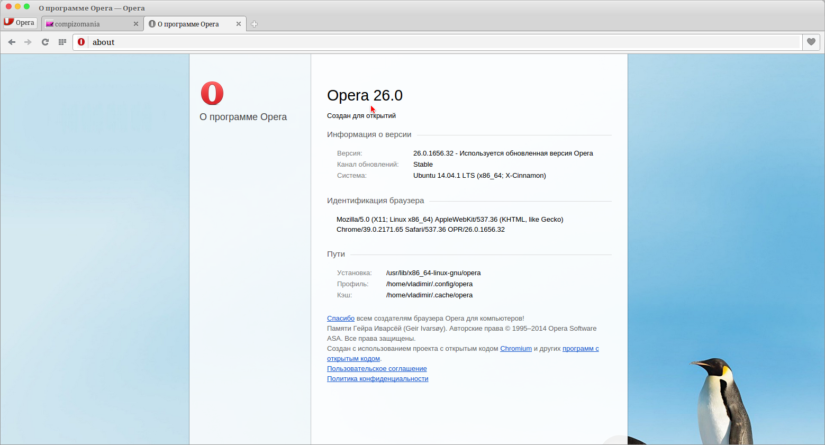Click profile path /home/vladimir/.config/opera
The width and height of the screenshot is (825, 445).
[x=429, y=284]
